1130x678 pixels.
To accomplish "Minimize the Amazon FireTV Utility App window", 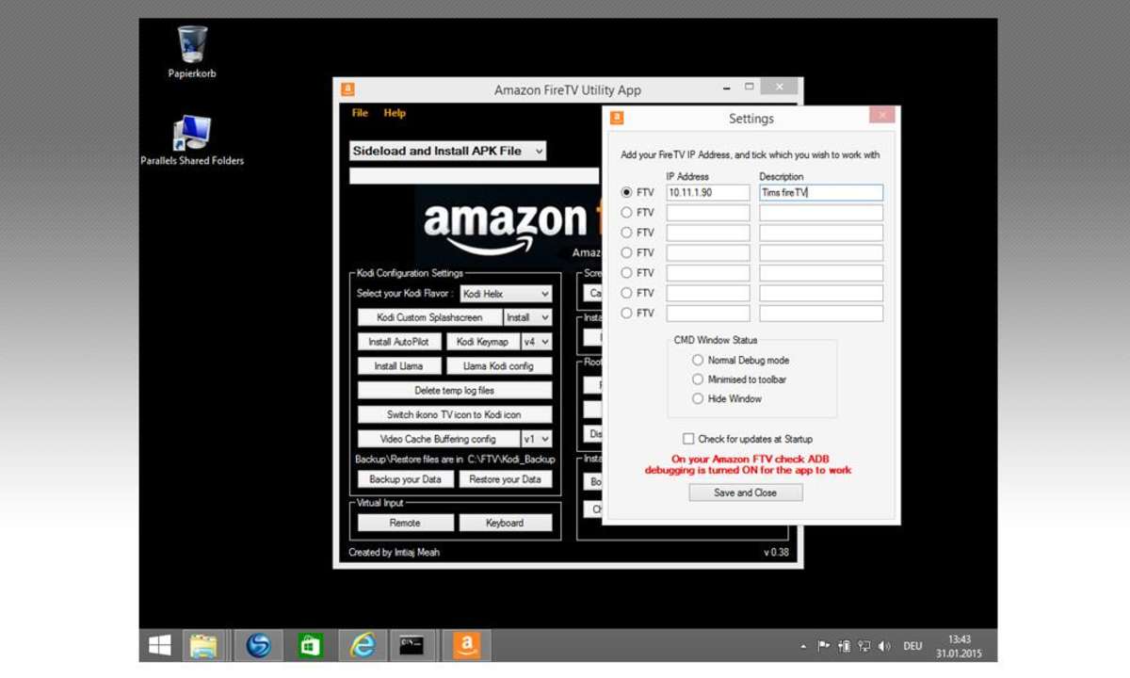I will tap(728, 87).
